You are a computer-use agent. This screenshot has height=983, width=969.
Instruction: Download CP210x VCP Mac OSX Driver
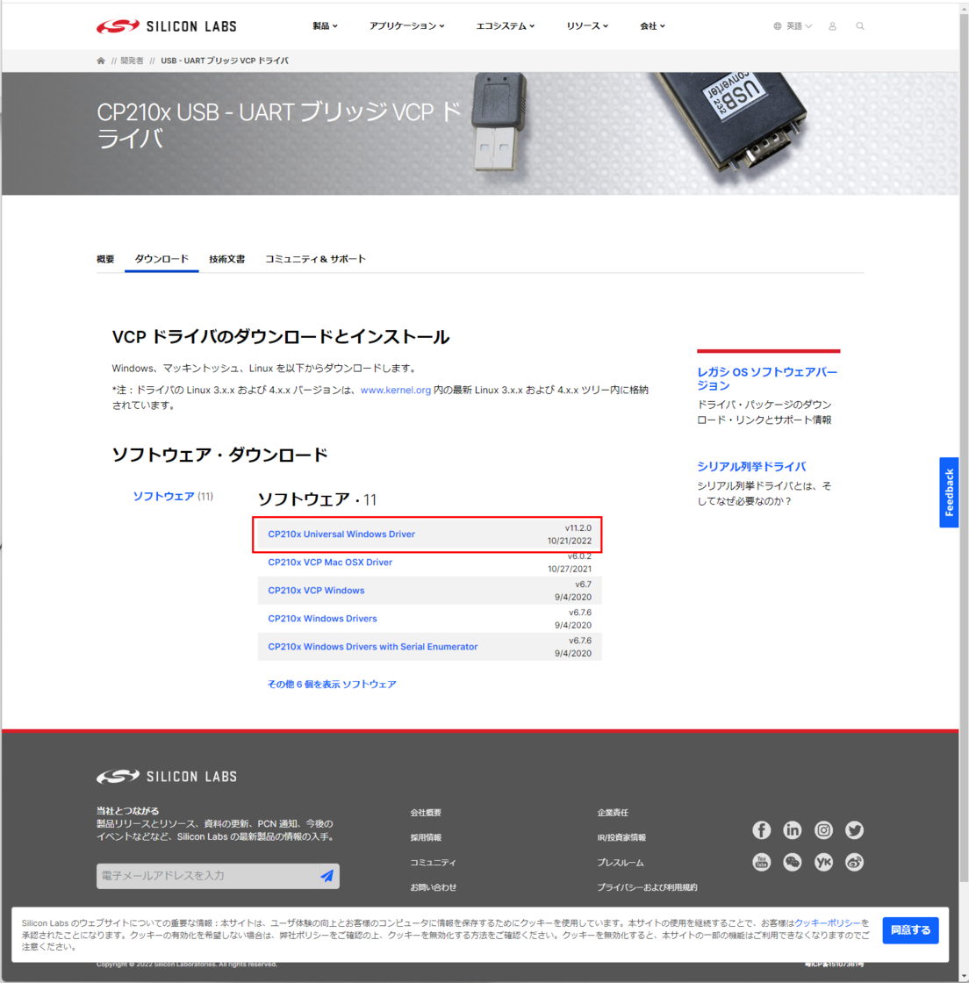[330, 563]
